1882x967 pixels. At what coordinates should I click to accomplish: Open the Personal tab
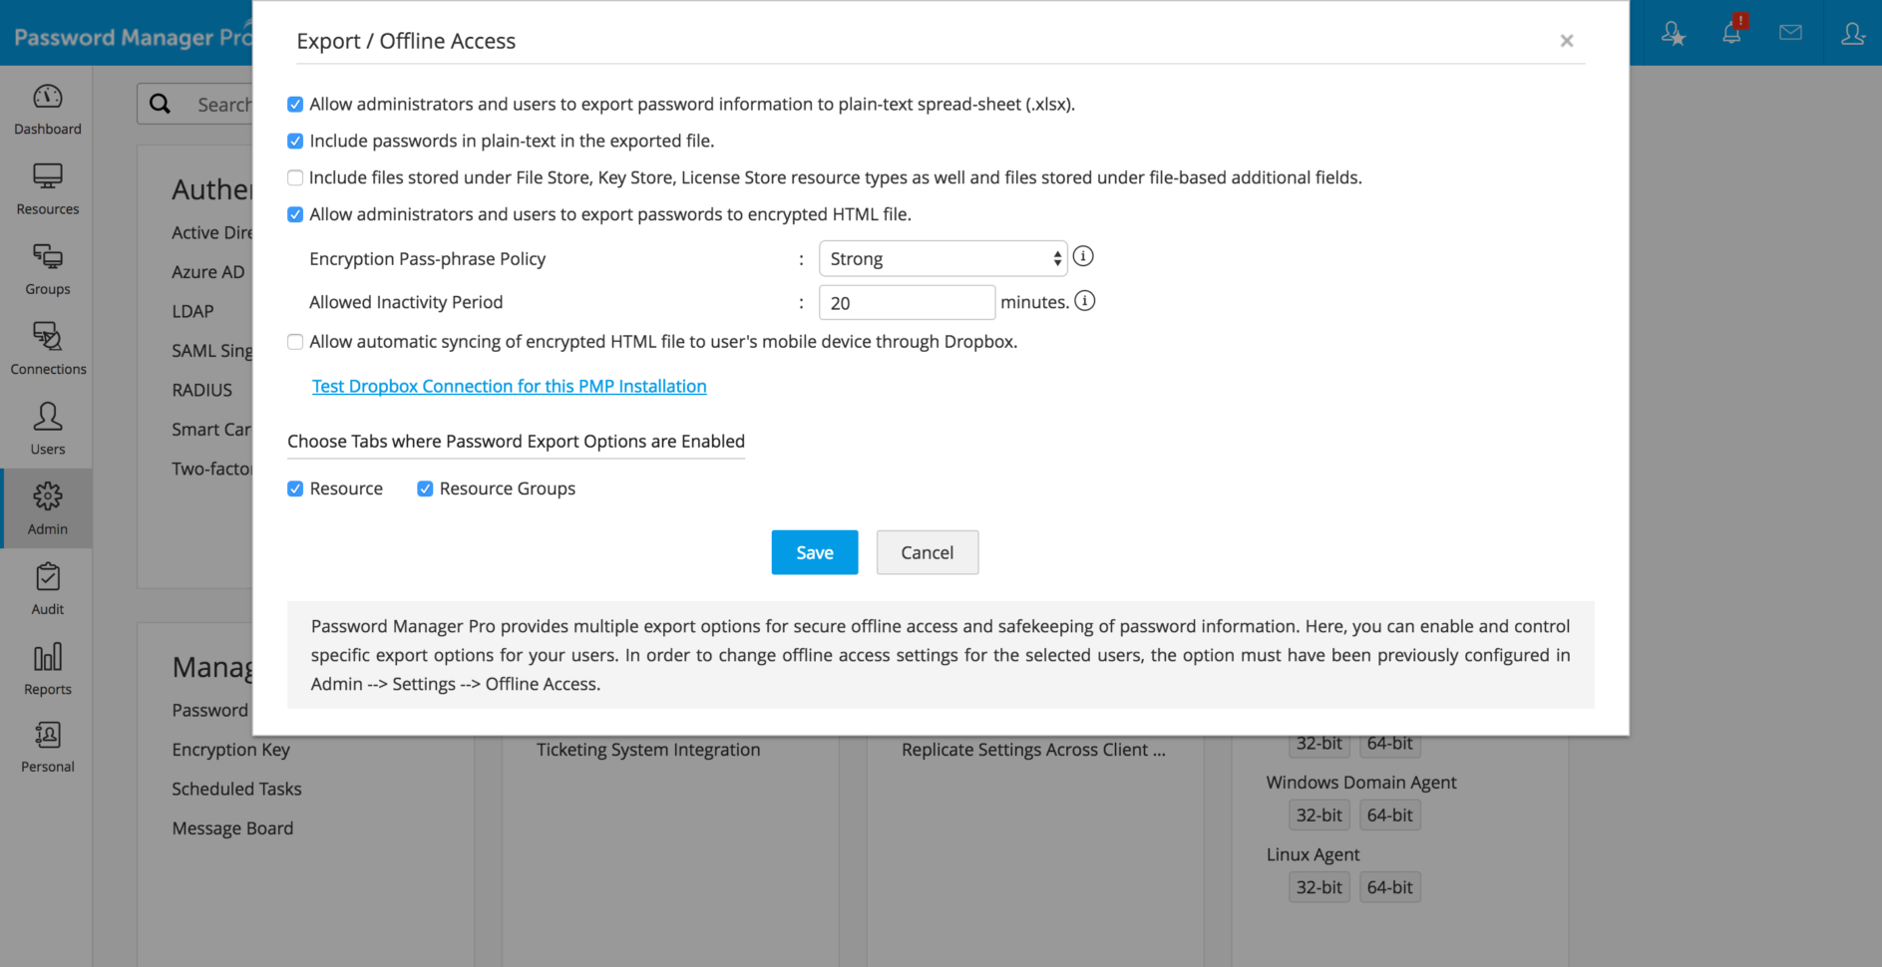47,745
